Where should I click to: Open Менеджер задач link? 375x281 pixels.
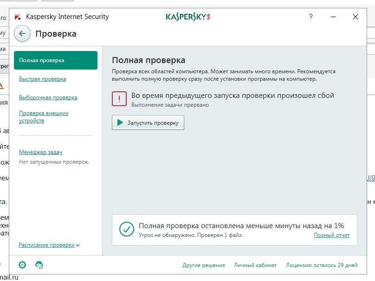coord(41,152)
